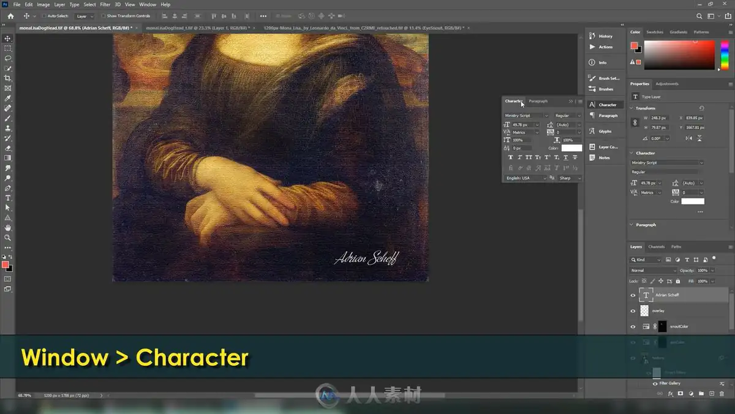Switch to the Swatches tab

655,32
